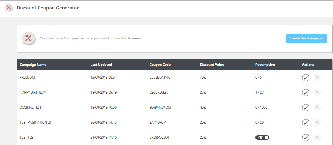Click the date 20/08/2019 14:45
The height and width of the screenshot is (145, 333).
[x=103, y=122]
